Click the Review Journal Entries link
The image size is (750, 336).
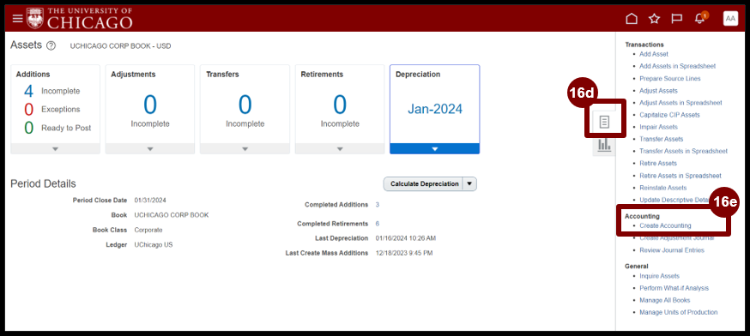click(x=672, y=250)
